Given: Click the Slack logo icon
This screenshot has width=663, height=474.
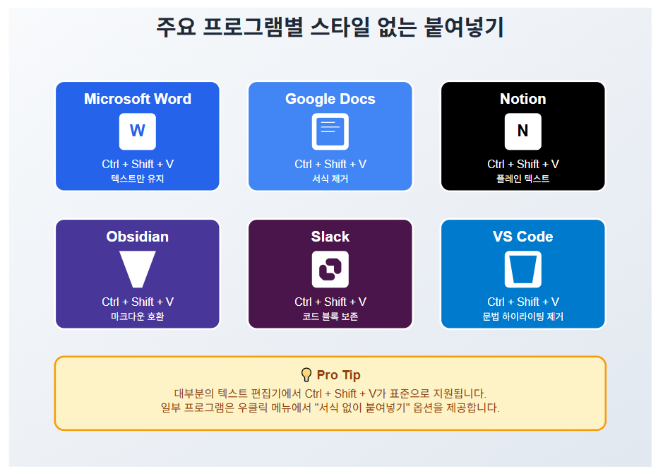Looking at the screenshot, I should coord(330,269).
